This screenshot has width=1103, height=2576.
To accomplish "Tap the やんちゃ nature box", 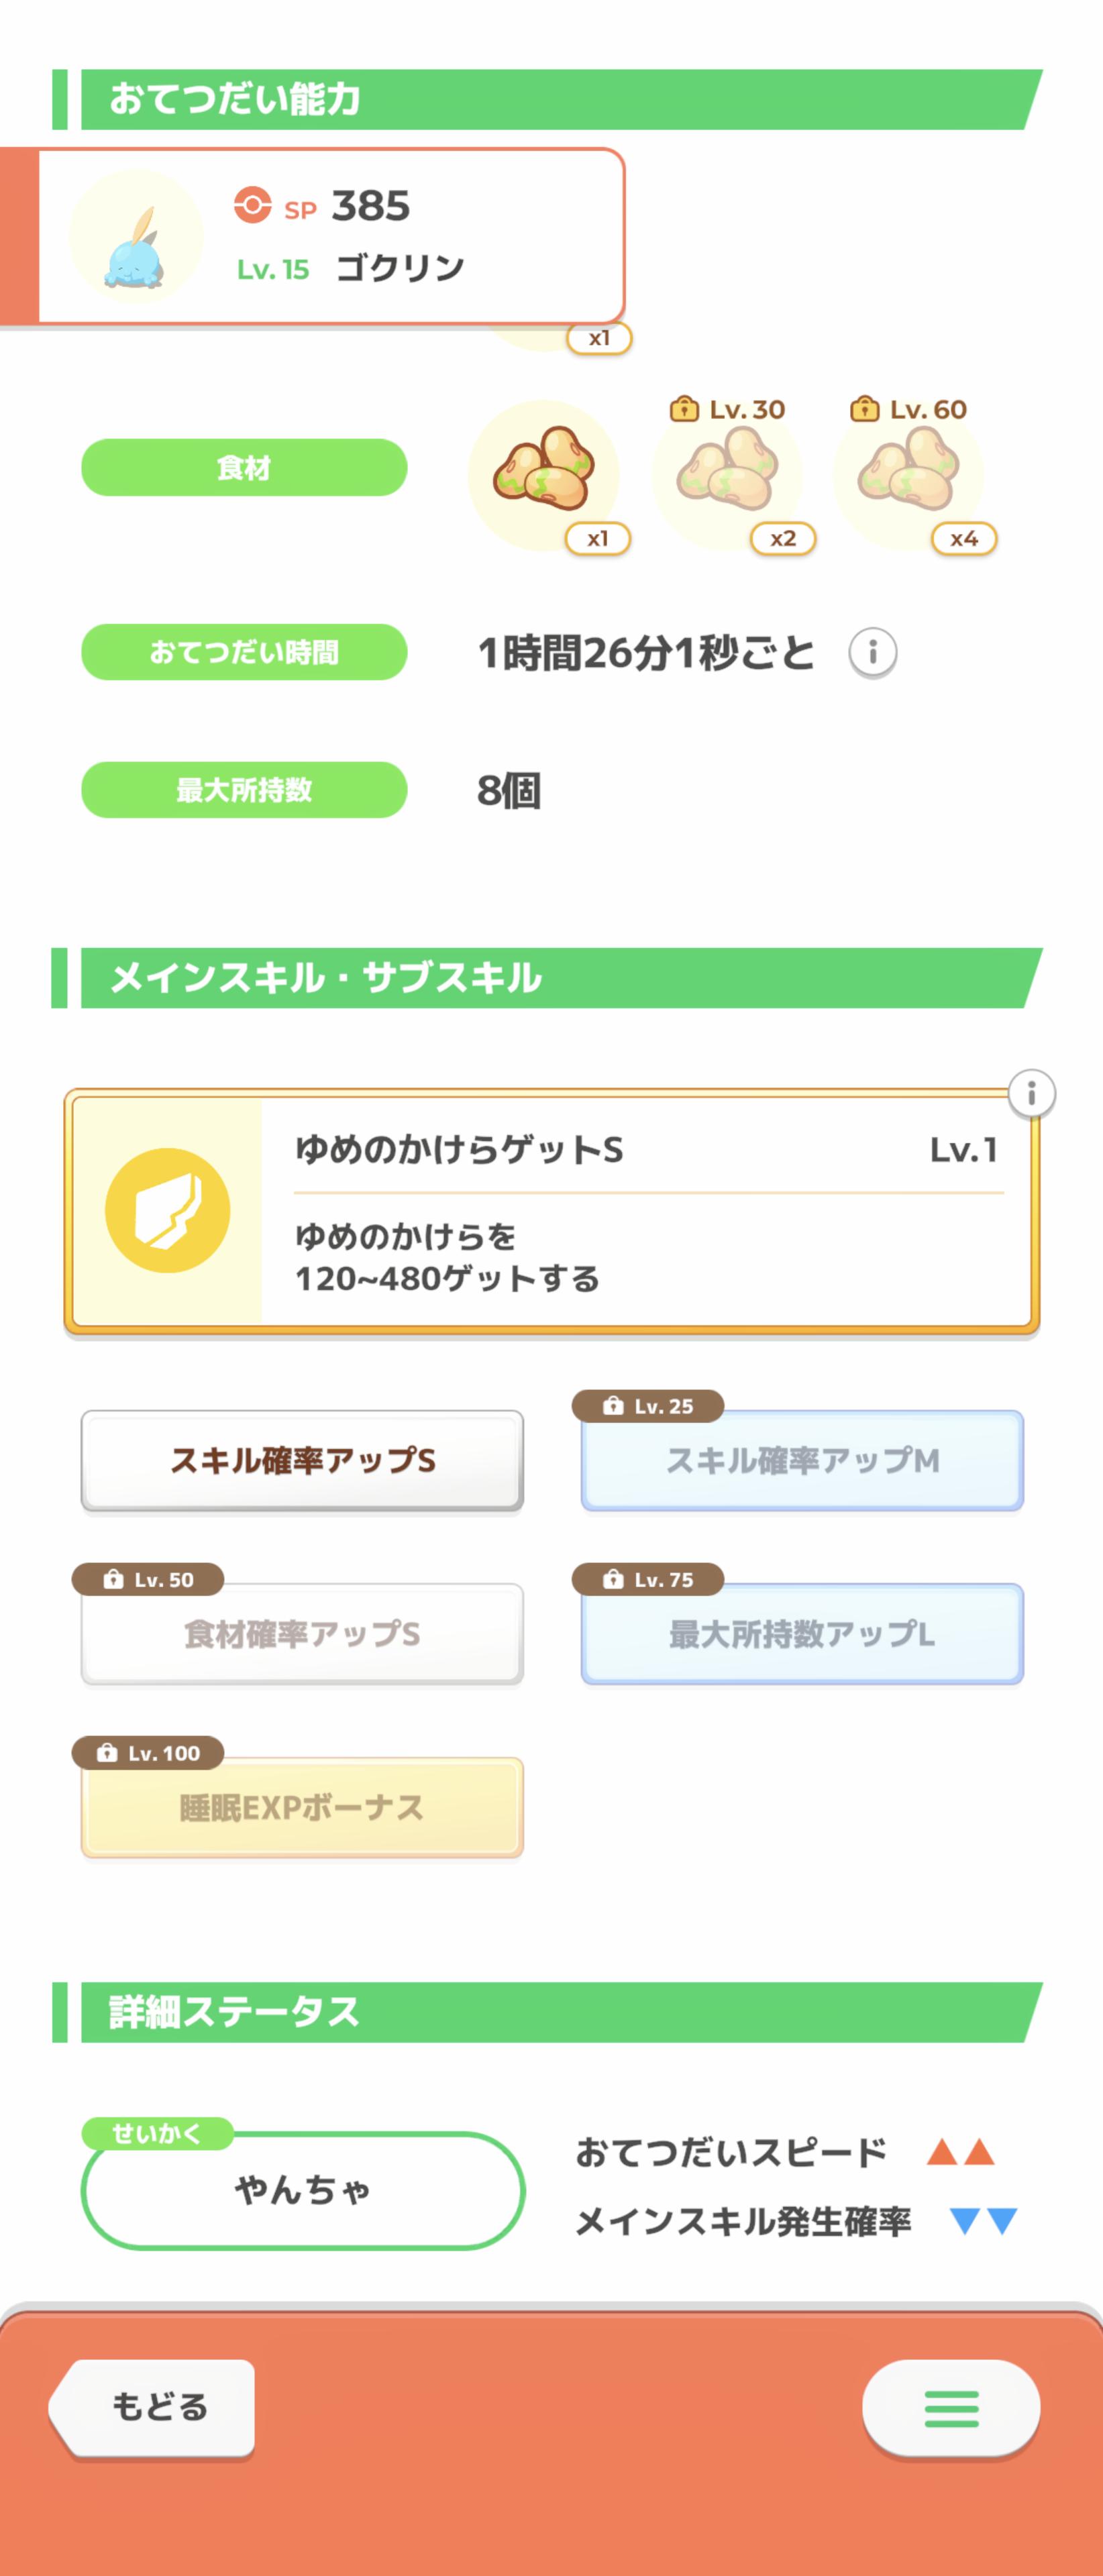I will (302, 2190).
